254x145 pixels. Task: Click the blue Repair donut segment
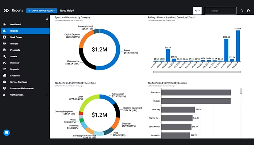(x=118, y=49)
